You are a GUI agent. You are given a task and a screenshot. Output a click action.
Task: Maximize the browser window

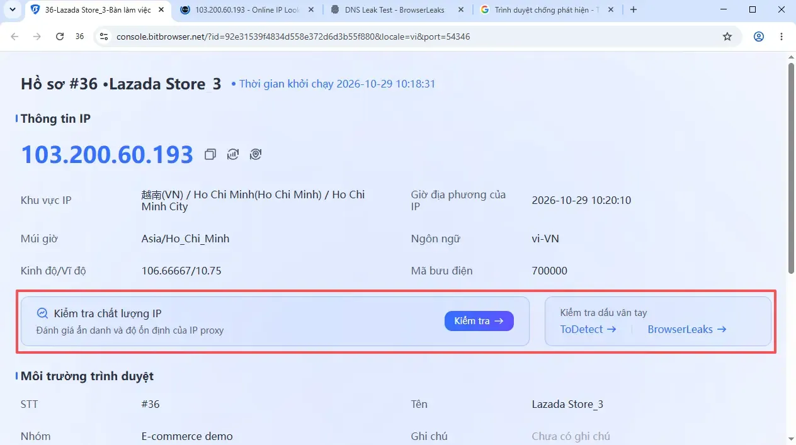click(753, 9)
